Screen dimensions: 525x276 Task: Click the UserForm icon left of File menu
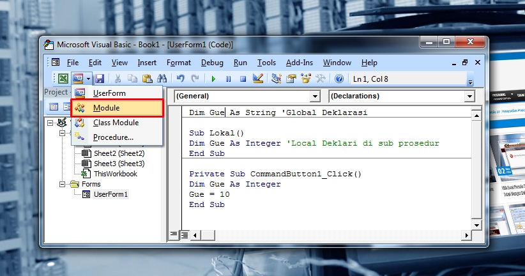click(56, 63)
